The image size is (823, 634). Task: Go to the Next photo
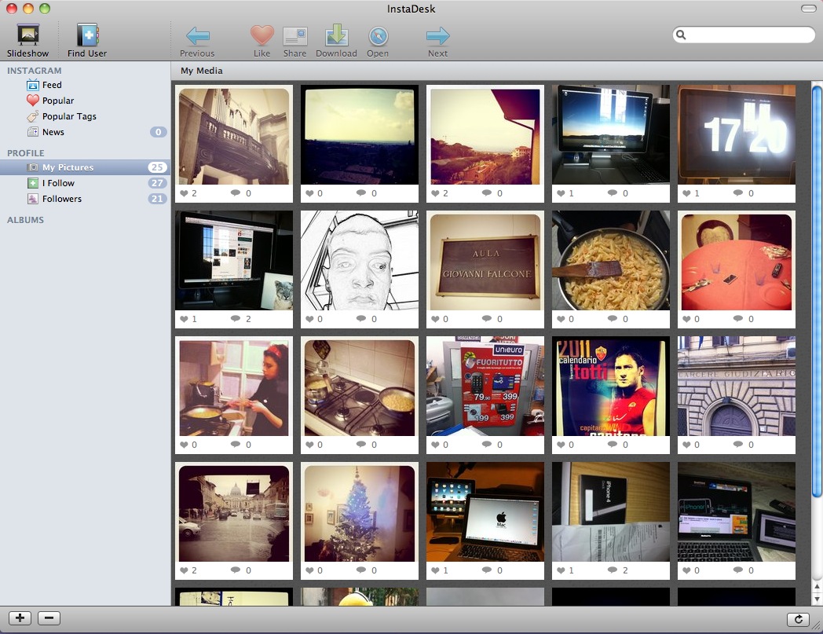coord(437,41)
